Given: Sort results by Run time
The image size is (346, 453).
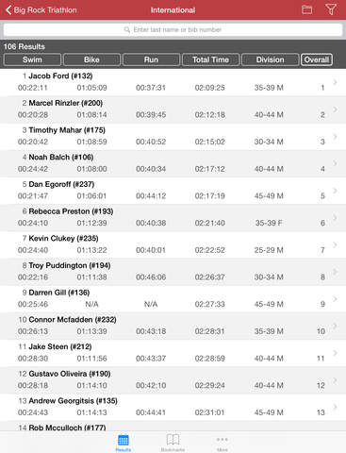Looking at the screenshot, I should point(151,59).
